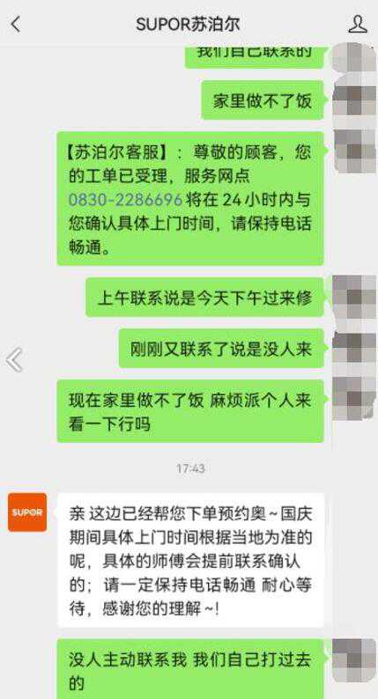Tap the 没人主动联系我 message bubble
Image resolution: width=378 pixels, height=699 pixels.
coord(190,669)
